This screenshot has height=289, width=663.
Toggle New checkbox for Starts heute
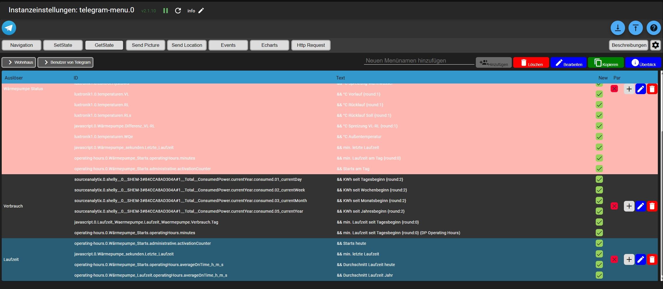(x=599, y=243)
